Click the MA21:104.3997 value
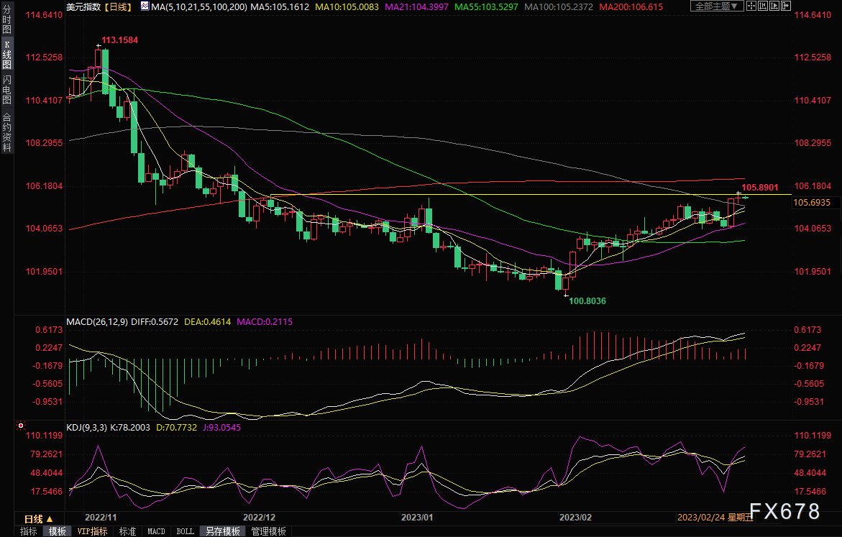The height and width of the screenshot is (537, 842). [x=417, y=7]
